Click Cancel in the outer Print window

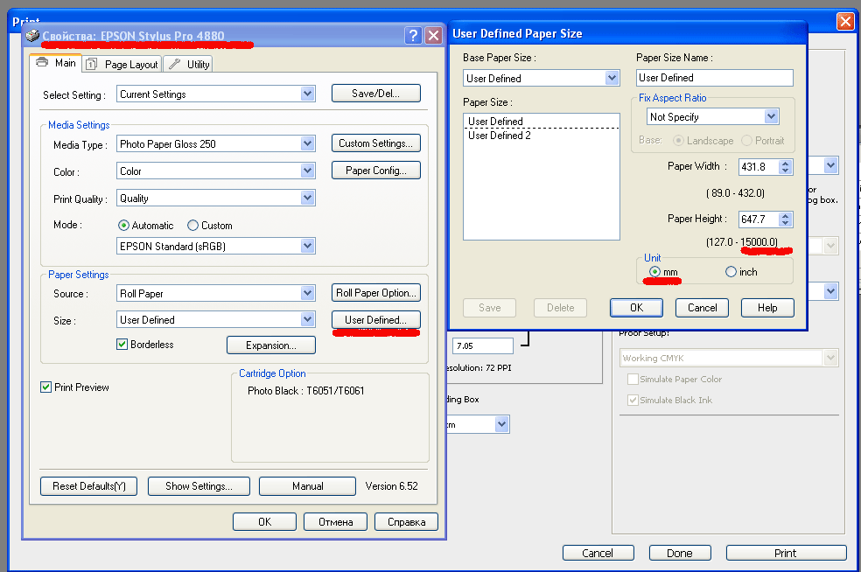[598, 553]
